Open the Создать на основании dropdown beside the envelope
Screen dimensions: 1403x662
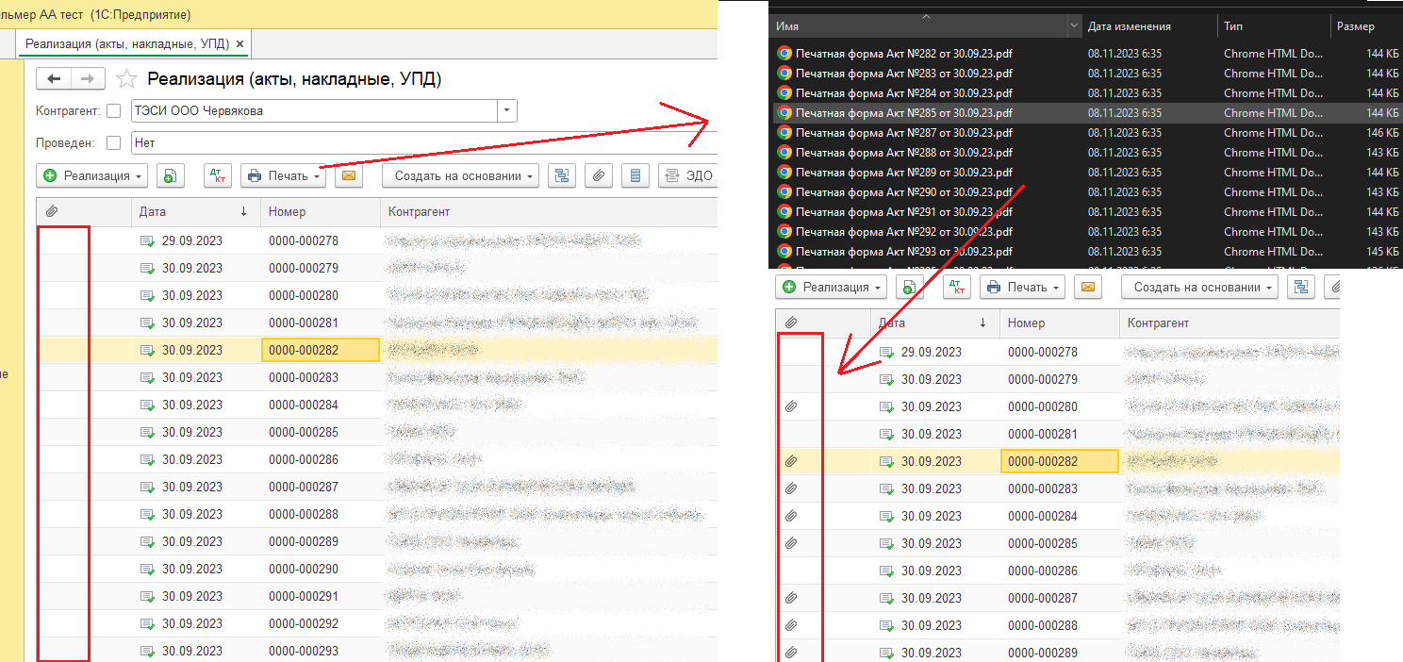point(461,175)
